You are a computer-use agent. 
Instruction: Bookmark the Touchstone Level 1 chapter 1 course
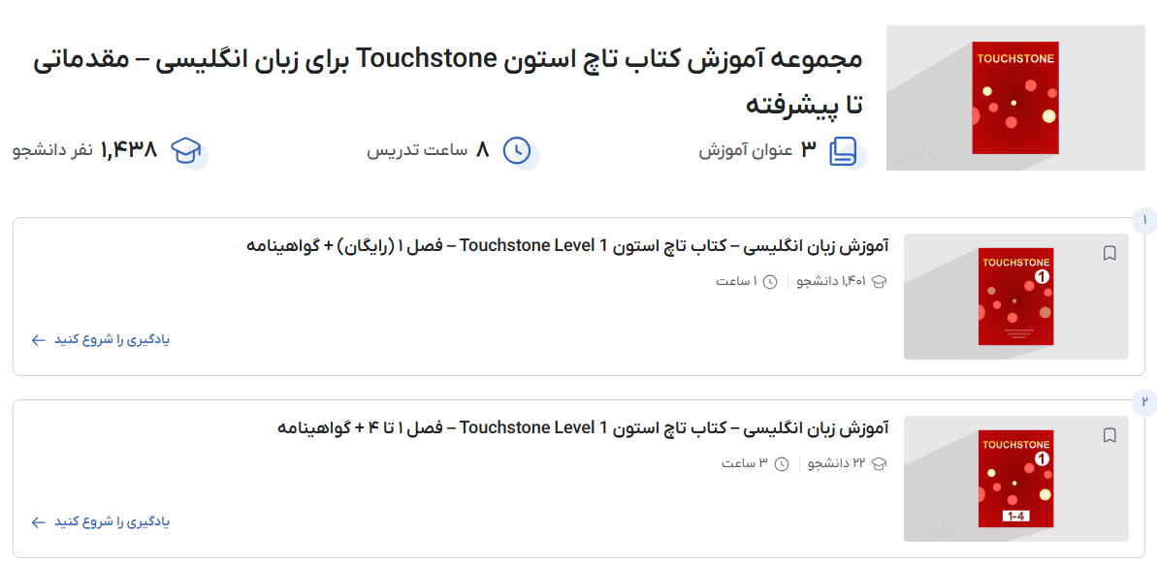(x=1110, y=254)
